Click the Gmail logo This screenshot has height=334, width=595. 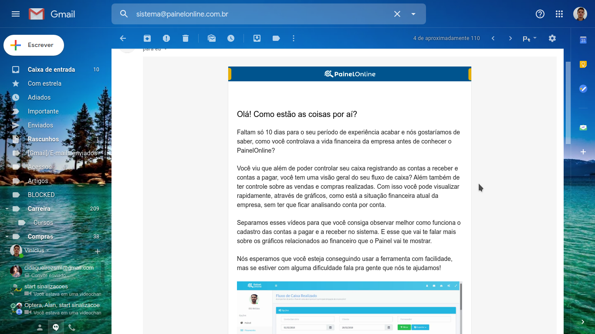click(x=52, y=14)
